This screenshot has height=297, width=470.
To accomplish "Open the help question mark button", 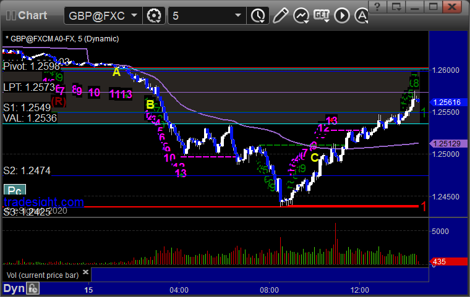I will pos(377,7).
